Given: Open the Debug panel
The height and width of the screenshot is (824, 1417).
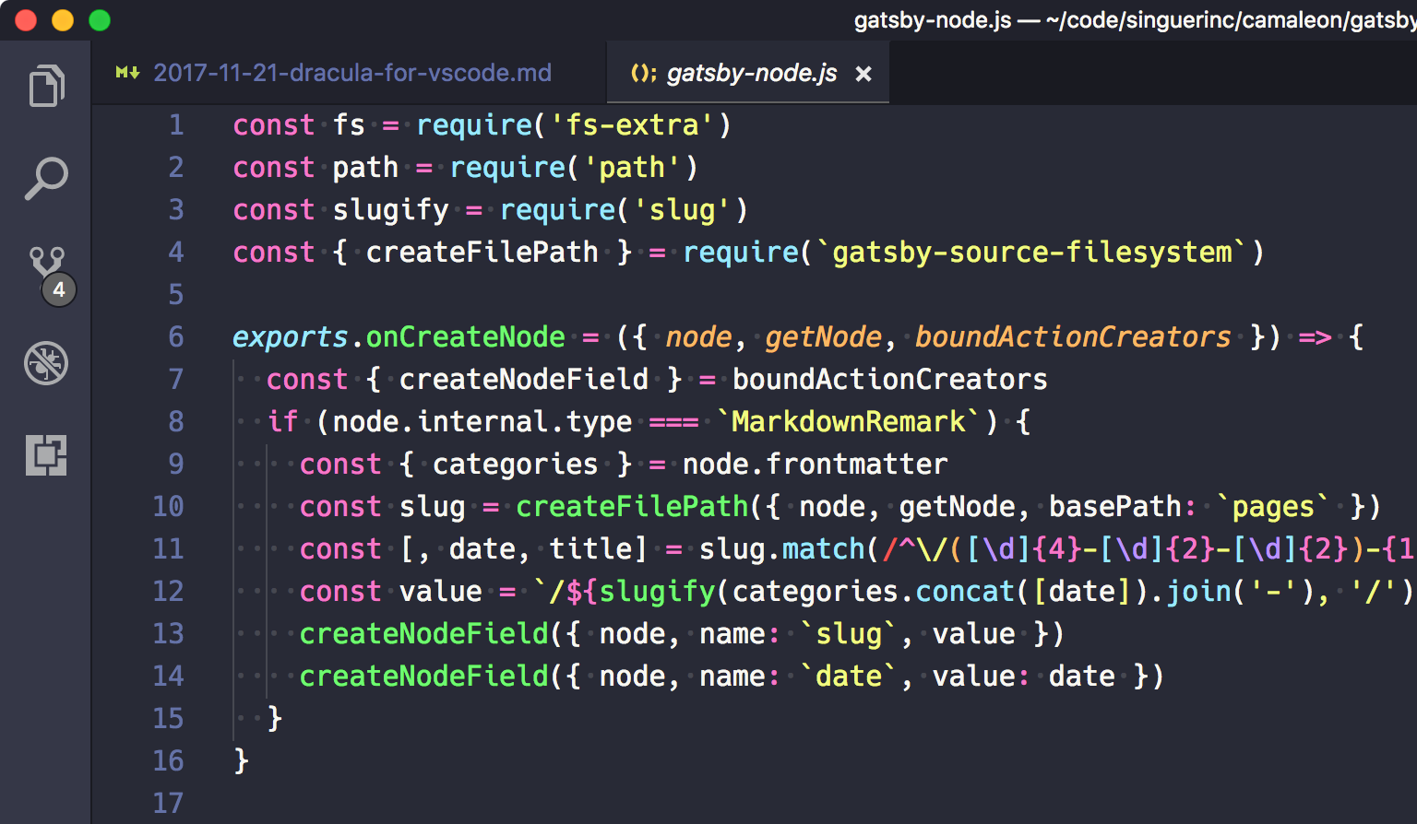Looking at the screenshot, I should (46, 363).
